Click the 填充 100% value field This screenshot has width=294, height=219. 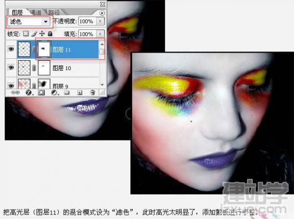87,34
